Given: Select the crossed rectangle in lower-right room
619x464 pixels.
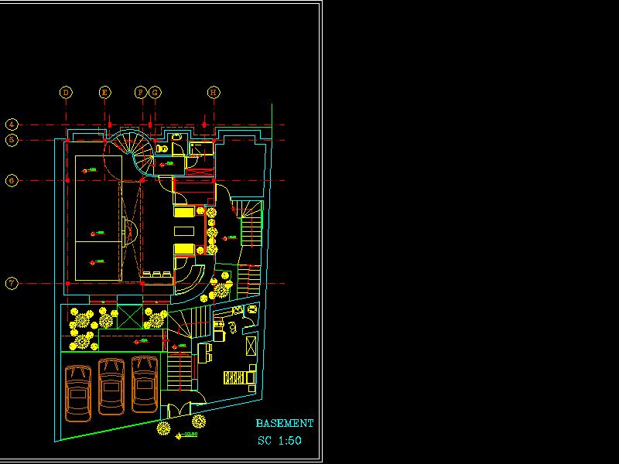Looking at the screenshot, I should (x=251, y=345).
